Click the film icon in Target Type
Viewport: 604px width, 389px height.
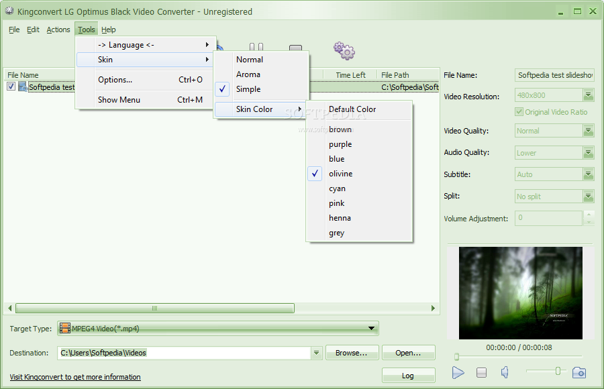(65, 328)
